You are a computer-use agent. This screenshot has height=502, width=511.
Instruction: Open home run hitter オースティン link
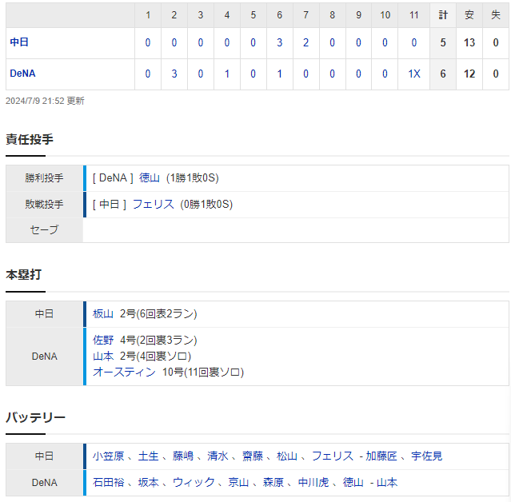pos(124,372)
